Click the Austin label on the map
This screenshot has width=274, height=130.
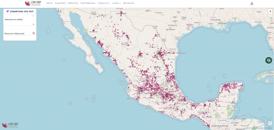(x=175, y=21)
